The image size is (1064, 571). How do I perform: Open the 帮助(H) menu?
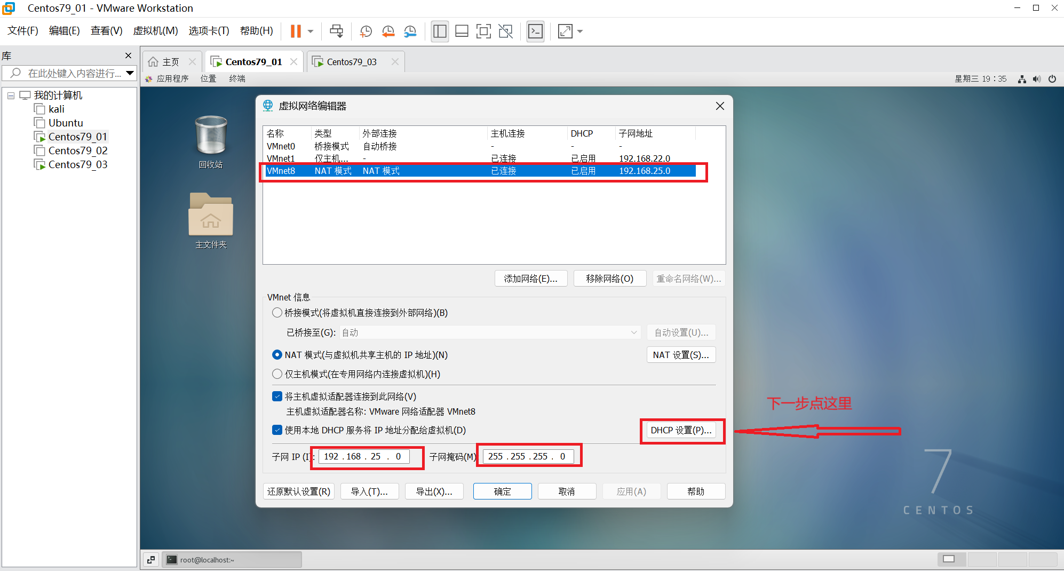257,31
